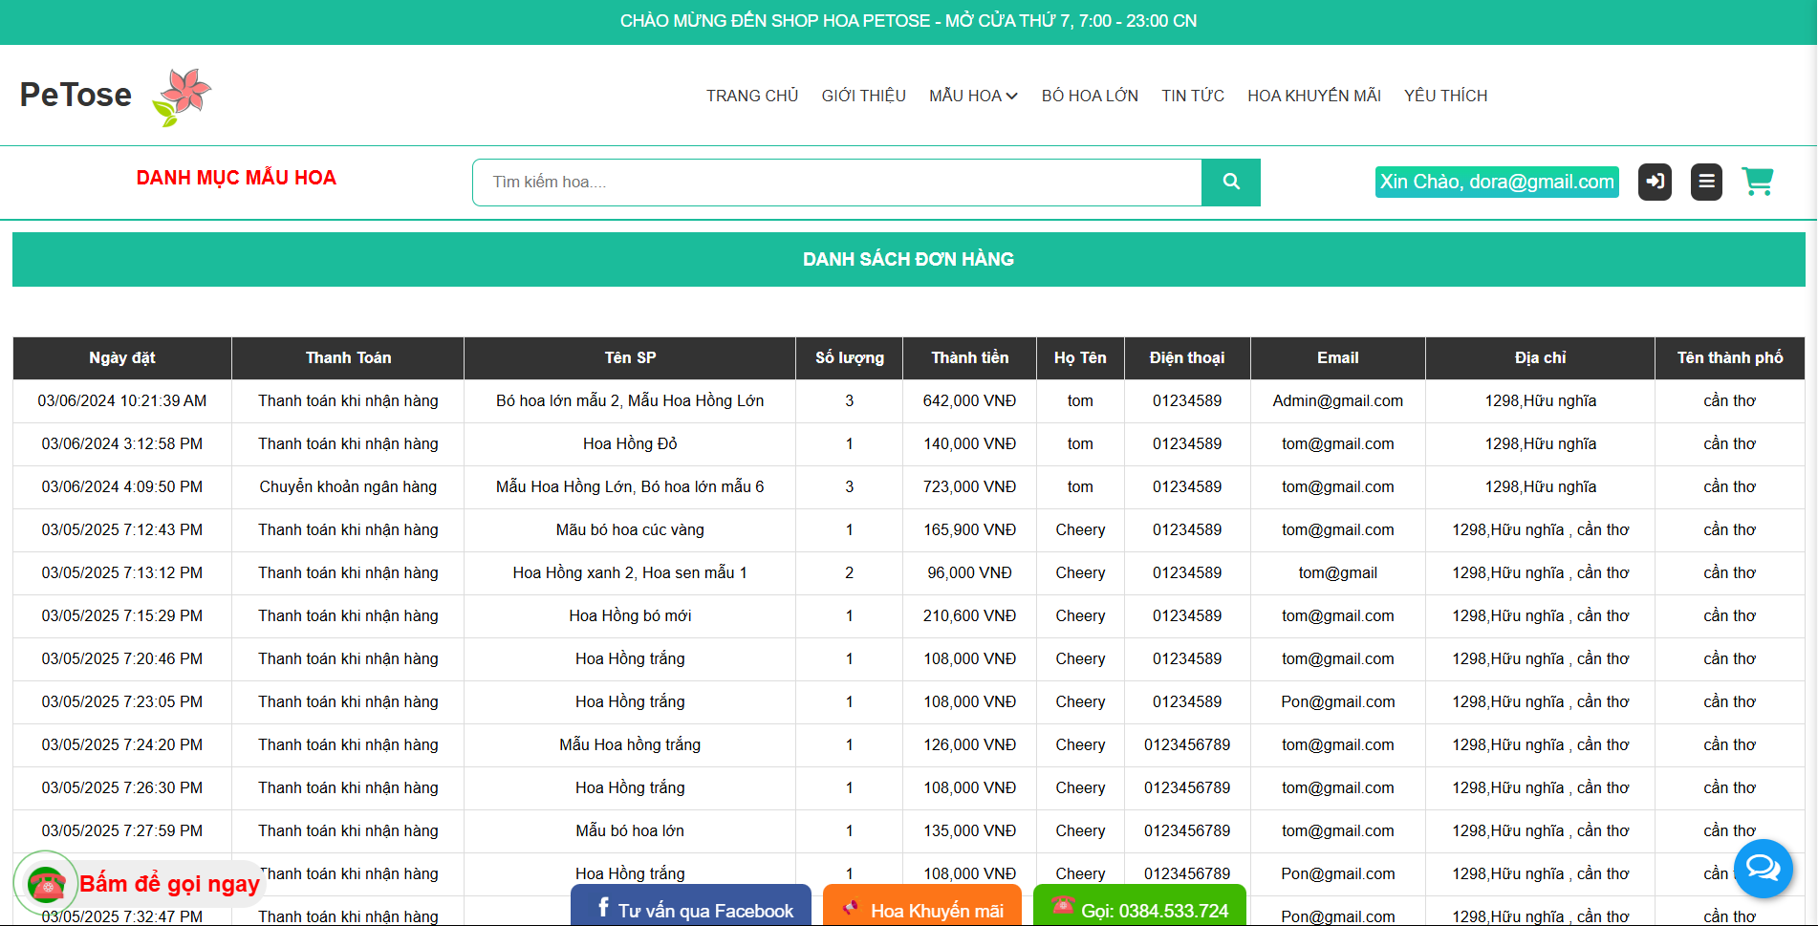Click Xin Chào, dora@gmail.com greeting

(1497, 182)
